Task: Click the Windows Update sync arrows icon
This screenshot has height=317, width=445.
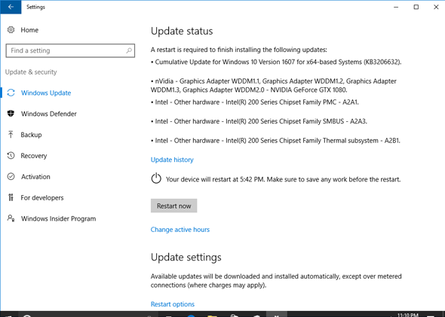Action: [x=11, y=93]
